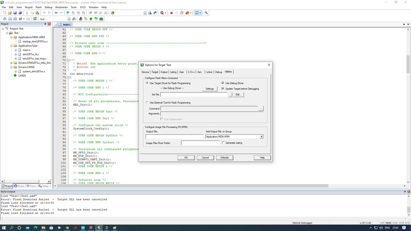Switch to the Device tab
Image resolution: width=411 pixels, height=231 pixels.
point(145,72)
